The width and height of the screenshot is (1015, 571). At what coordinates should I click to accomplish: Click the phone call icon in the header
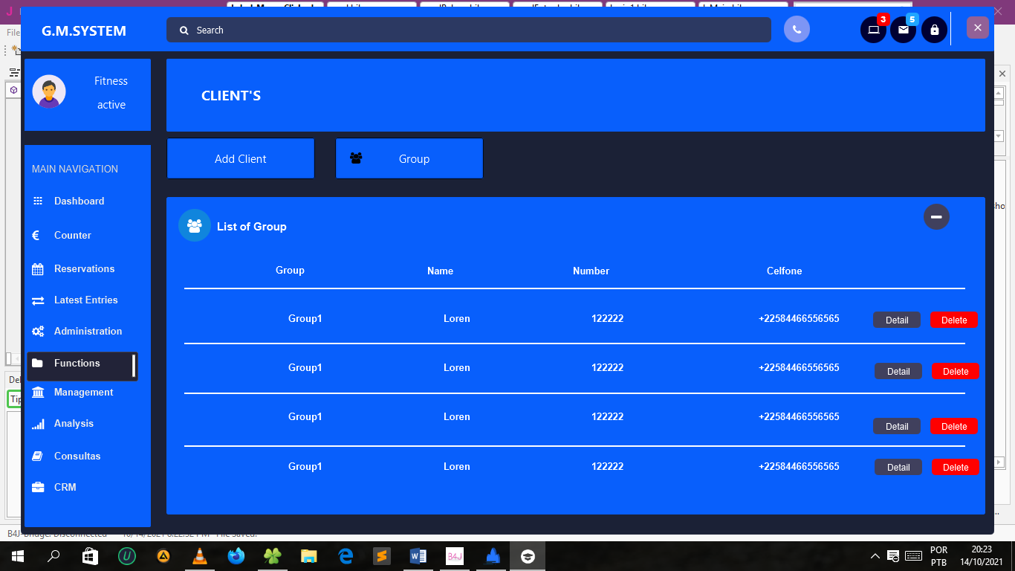(x=797, y=30)
